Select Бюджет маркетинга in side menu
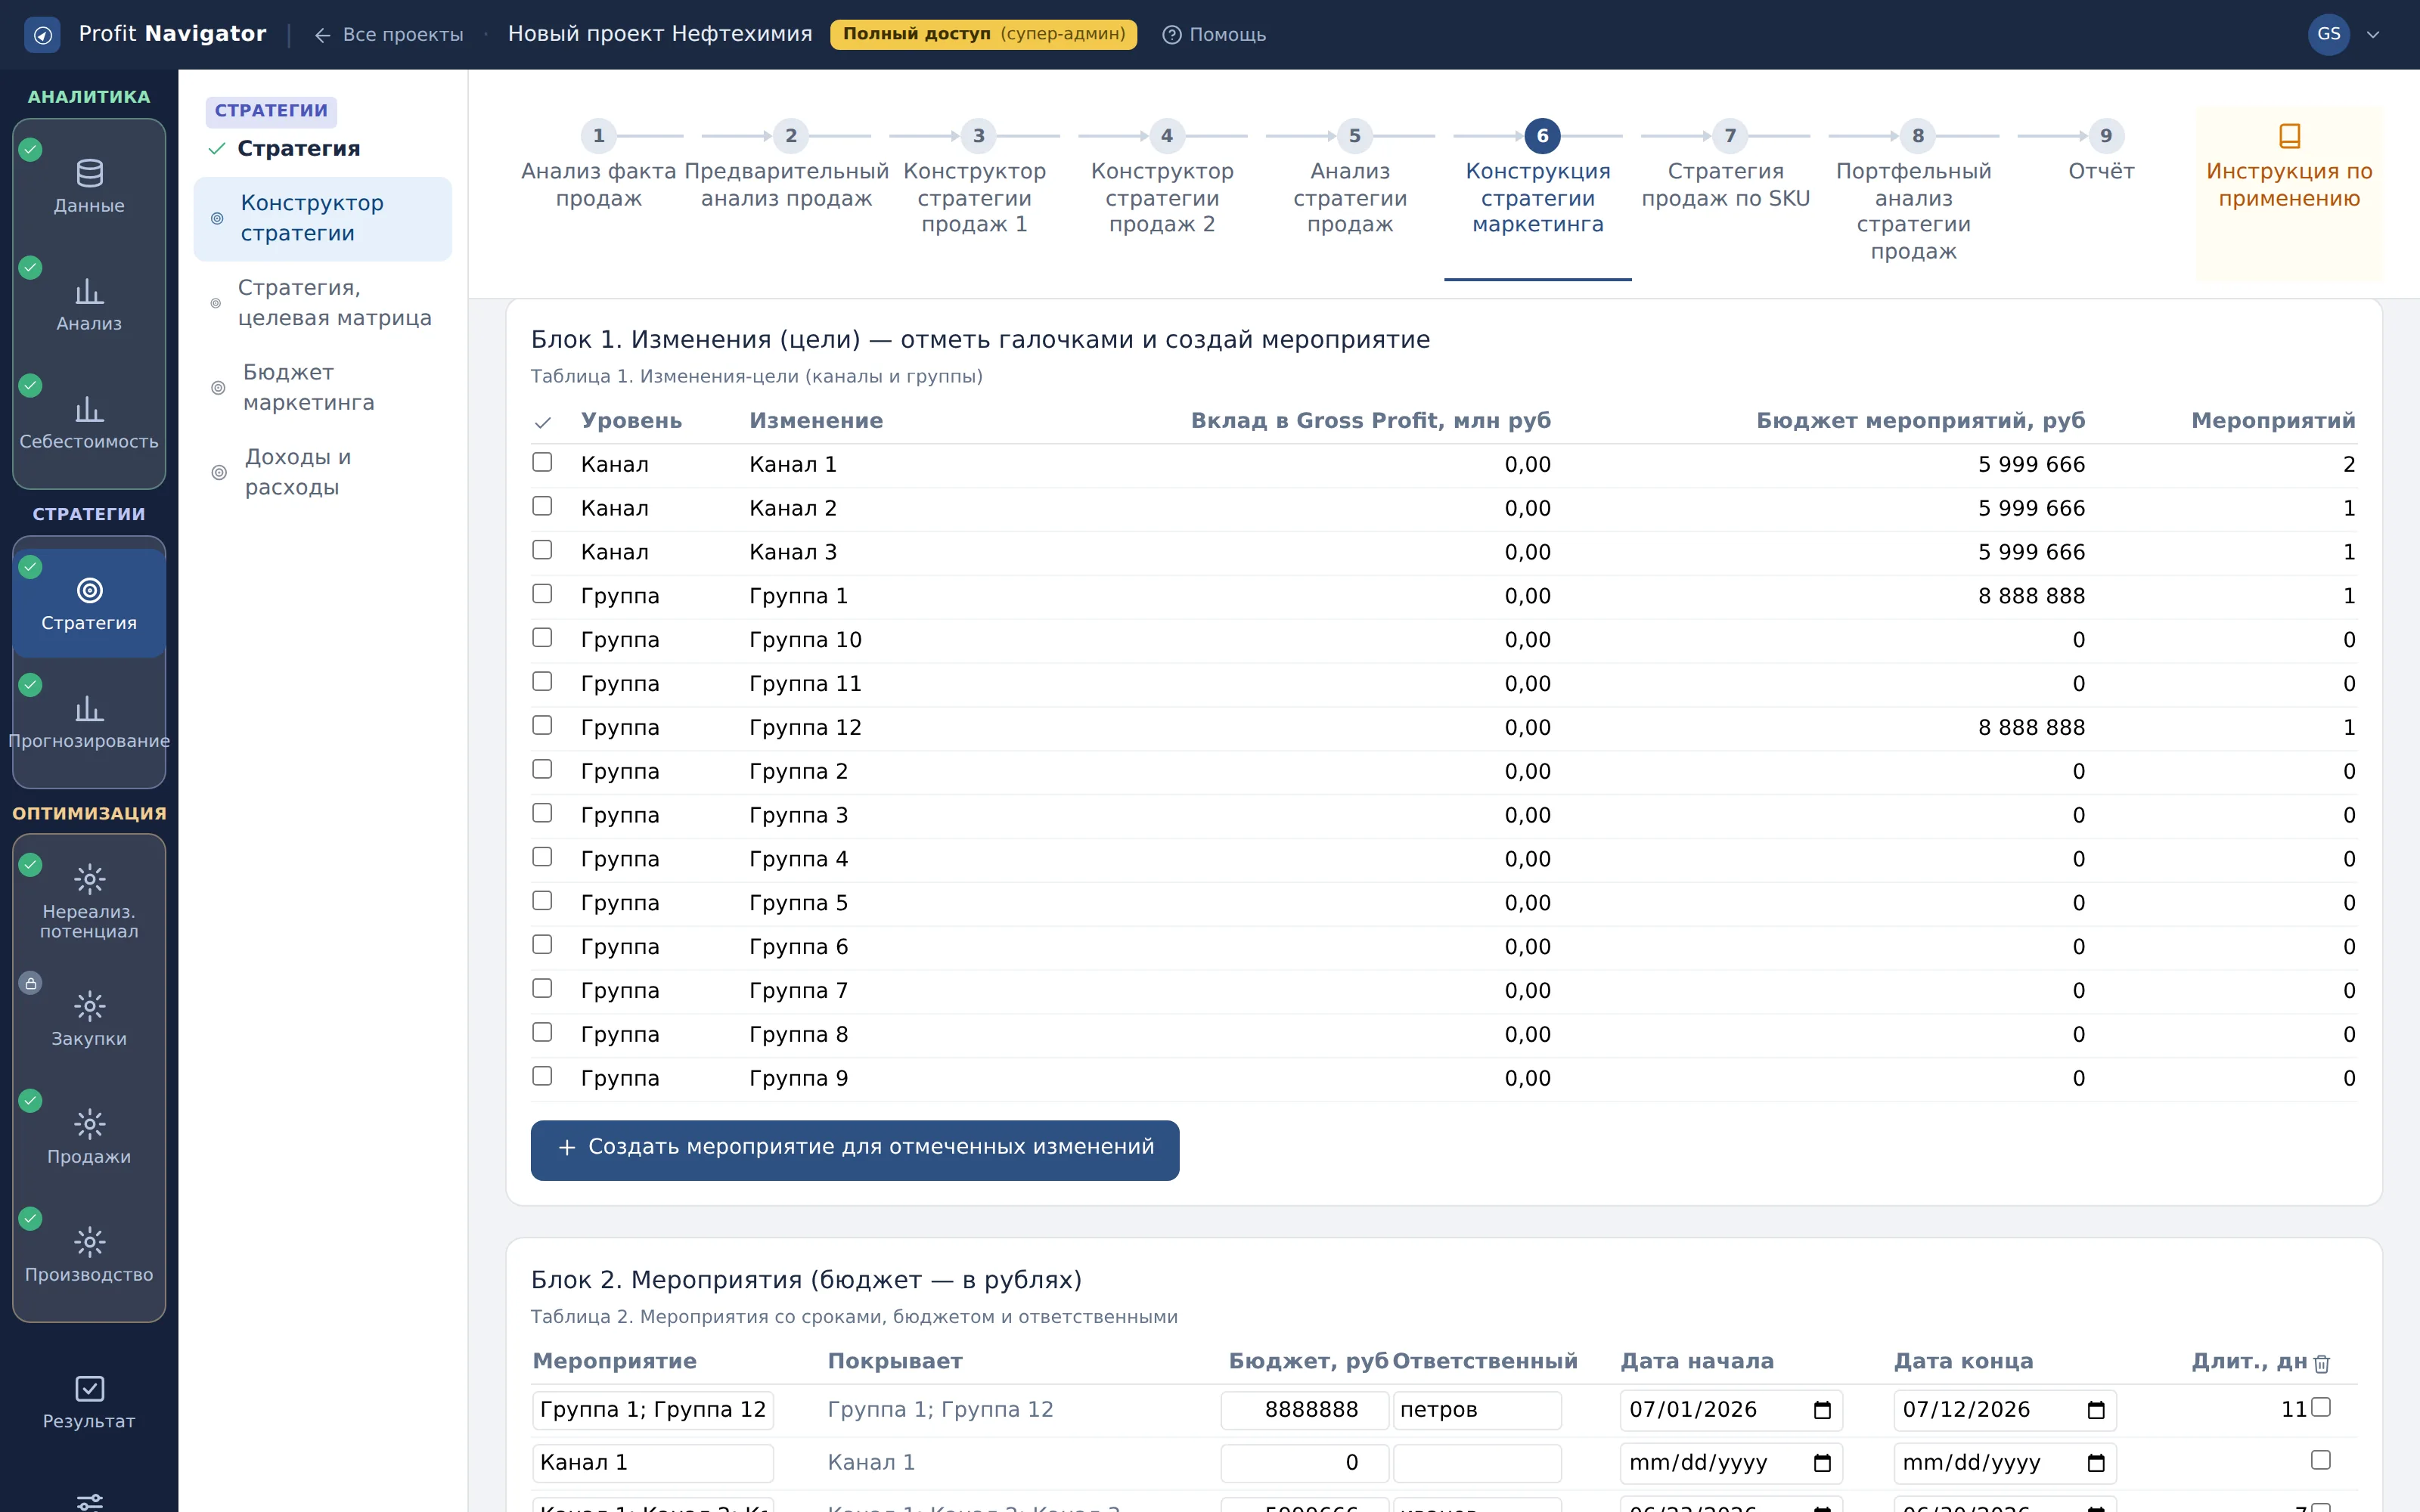This screenshot has width=2420, height=1512. [x=309, y=387]
